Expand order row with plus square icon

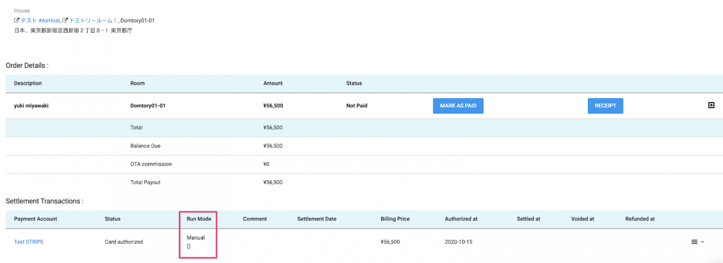(x=711, y=105)
